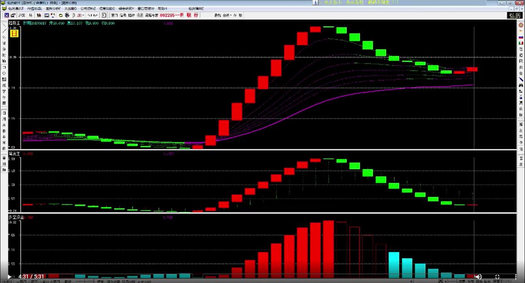525x283 pixels.
Task: Click the 趋势王 indicator label
Action: coord(14,23)
